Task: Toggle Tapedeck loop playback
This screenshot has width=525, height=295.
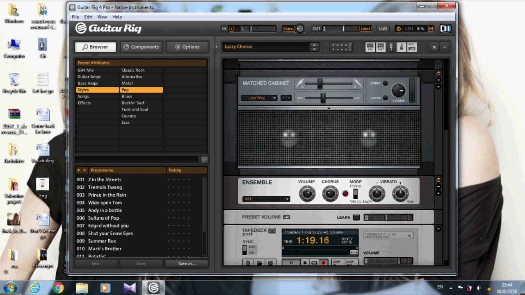Action: tap(314, 263)
